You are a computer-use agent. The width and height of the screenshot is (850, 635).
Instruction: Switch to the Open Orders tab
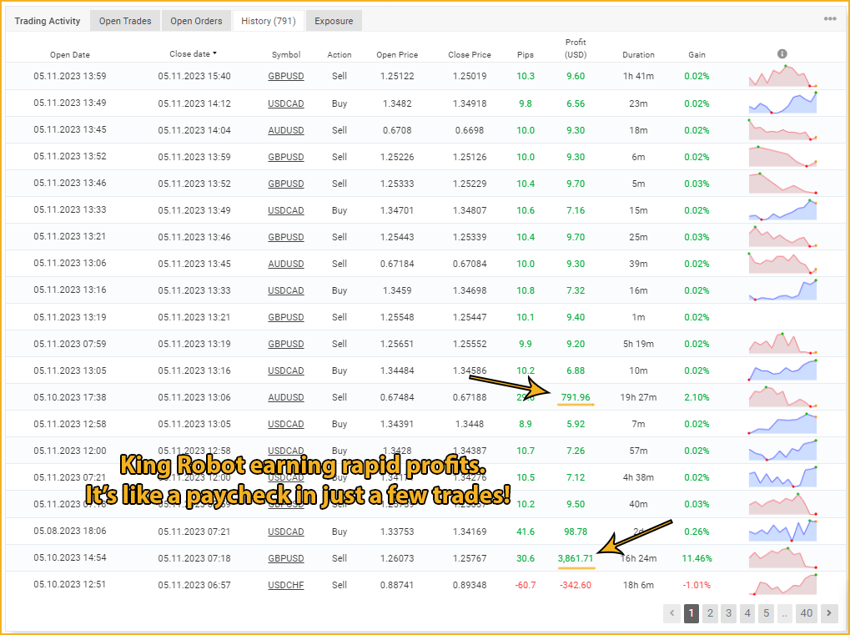196,21
